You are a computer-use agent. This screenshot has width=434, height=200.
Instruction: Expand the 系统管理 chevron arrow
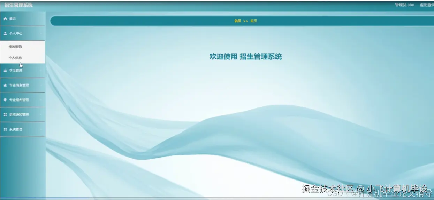tap(41, 129)
